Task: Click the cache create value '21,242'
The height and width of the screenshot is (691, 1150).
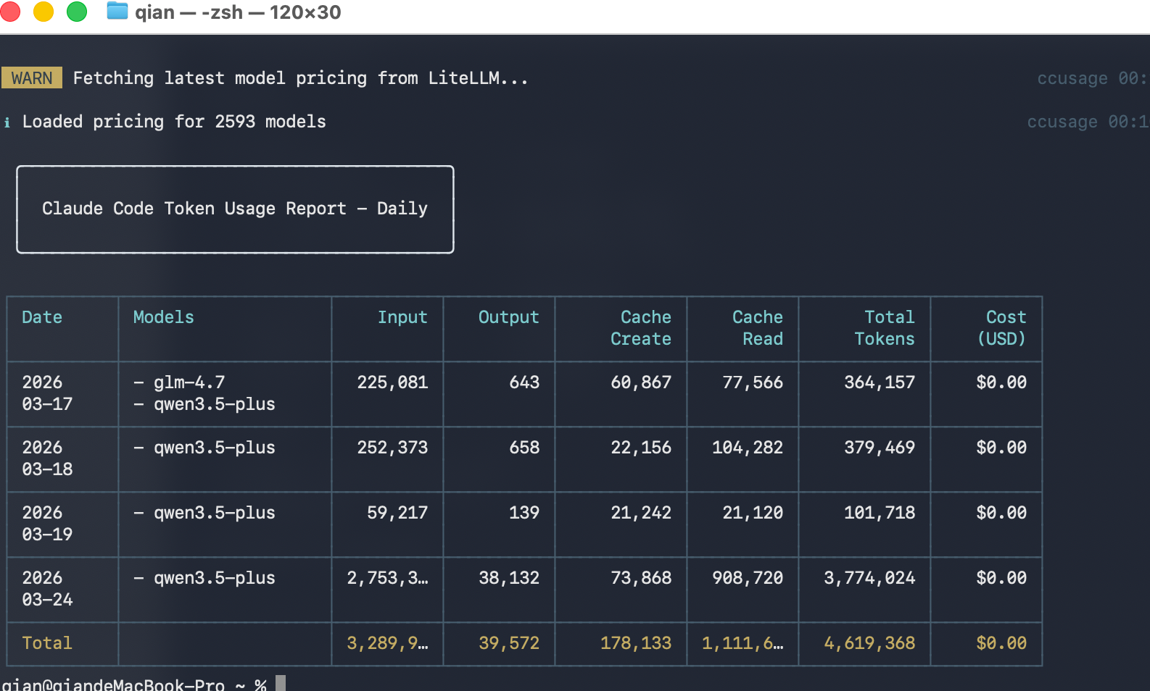Action: (641, 513)
